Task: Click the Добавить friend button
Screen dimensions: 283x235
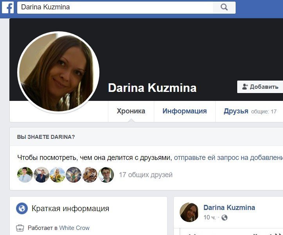Action: pyautogui.click(x=260, y=87)
